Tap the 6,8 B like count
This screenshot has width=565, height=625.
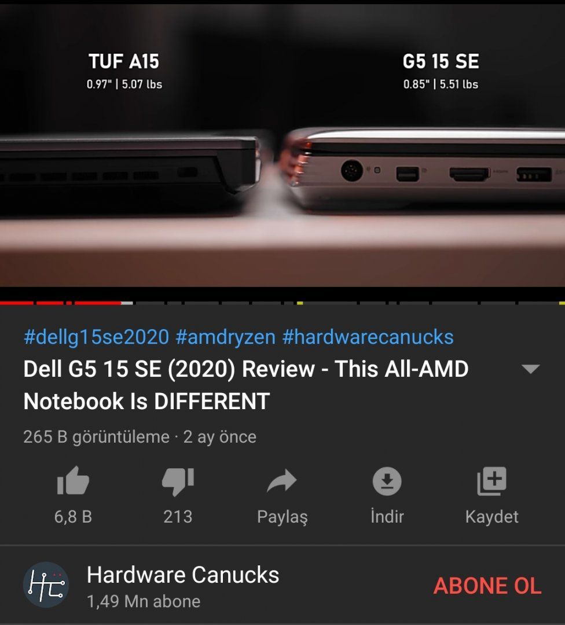click(x=73, y=517)
